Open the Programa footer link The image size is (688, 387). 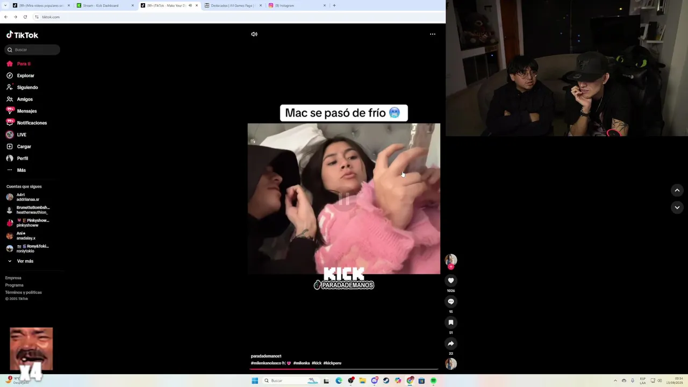coord(15,285)
